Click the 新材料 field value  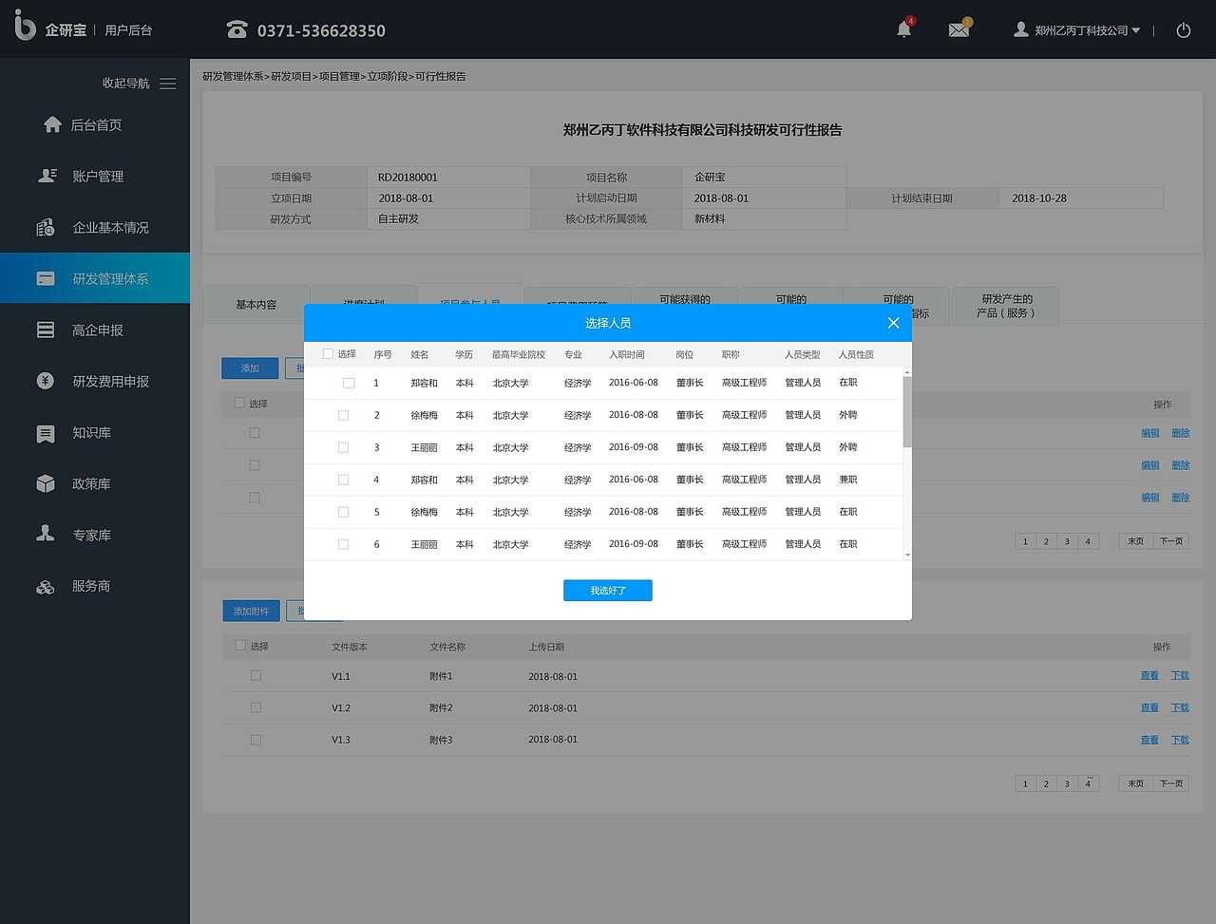click(710, 219)
